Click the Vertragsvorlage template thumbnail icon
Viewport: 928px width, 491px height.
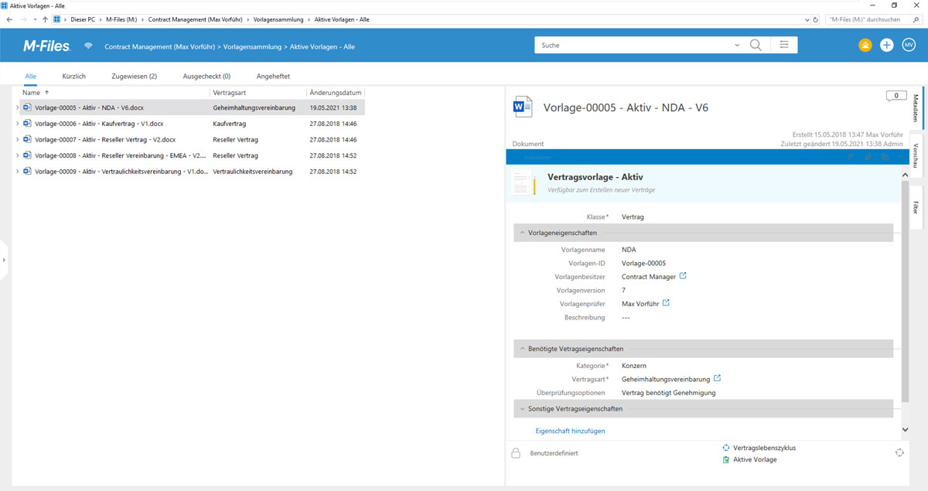525,182
